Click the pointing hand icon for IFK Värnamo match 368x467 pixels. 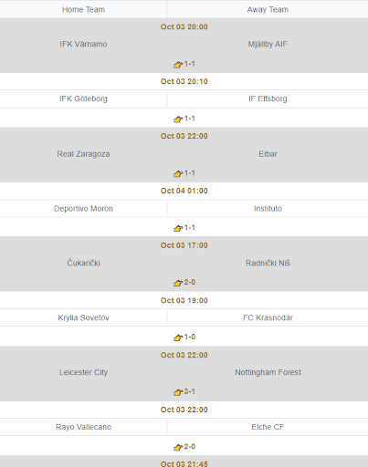(178, 65)
